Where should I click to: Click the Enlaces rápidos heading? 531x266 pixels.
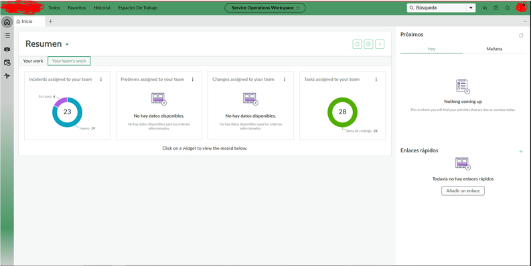pyautogui.click(x=419, y=150)
